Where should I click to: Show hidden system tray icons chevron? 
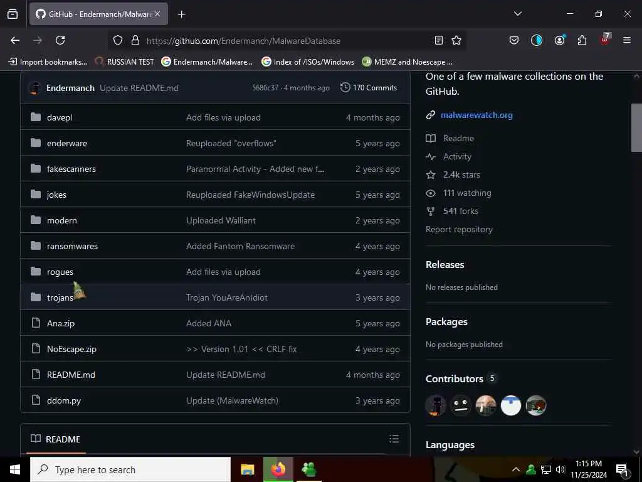[x=516, y=469]
